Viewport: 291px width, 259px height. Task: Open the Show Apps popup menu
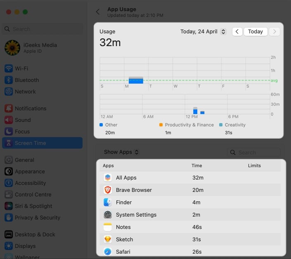(x=121, y=152)
